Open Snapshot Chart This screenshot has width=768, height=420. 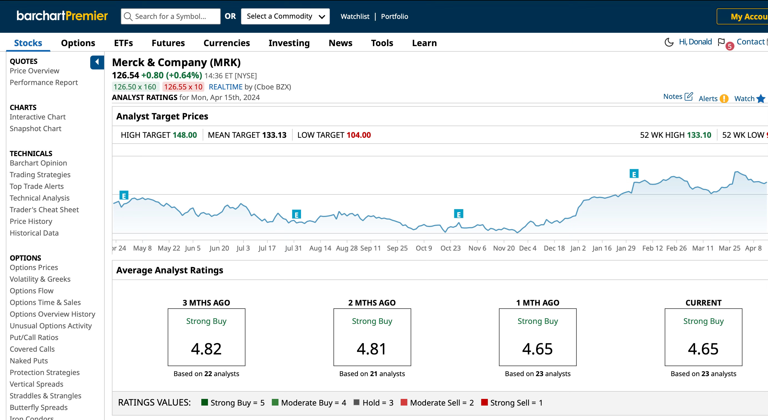36,129
